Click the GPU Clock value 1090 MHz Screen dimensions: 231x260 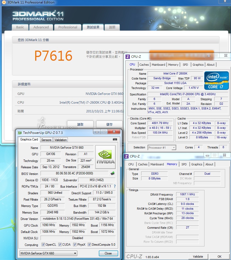48,225
